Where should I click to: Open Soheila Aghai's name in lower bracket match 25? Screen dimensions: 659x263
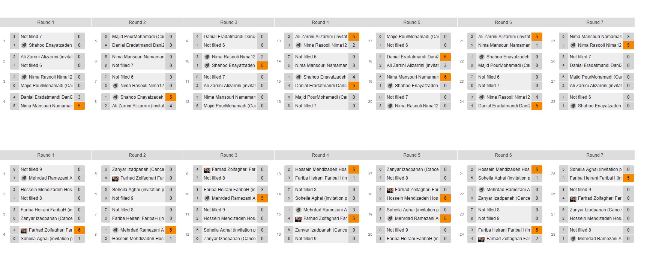tap(595, 169)
